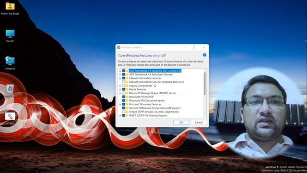
Task: Click folder icon beside Microsoft Message Queue Server
Action: 127,93
